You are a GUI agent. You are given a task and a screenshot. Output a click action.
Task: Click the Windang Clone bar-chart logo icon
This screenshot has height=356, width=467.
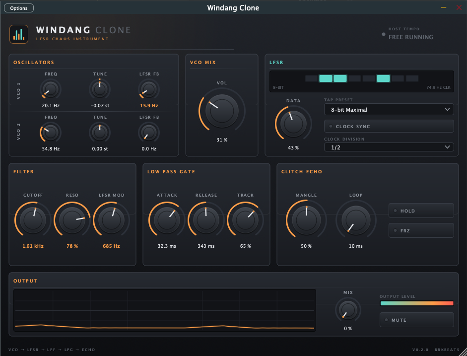tap(19, 34)
